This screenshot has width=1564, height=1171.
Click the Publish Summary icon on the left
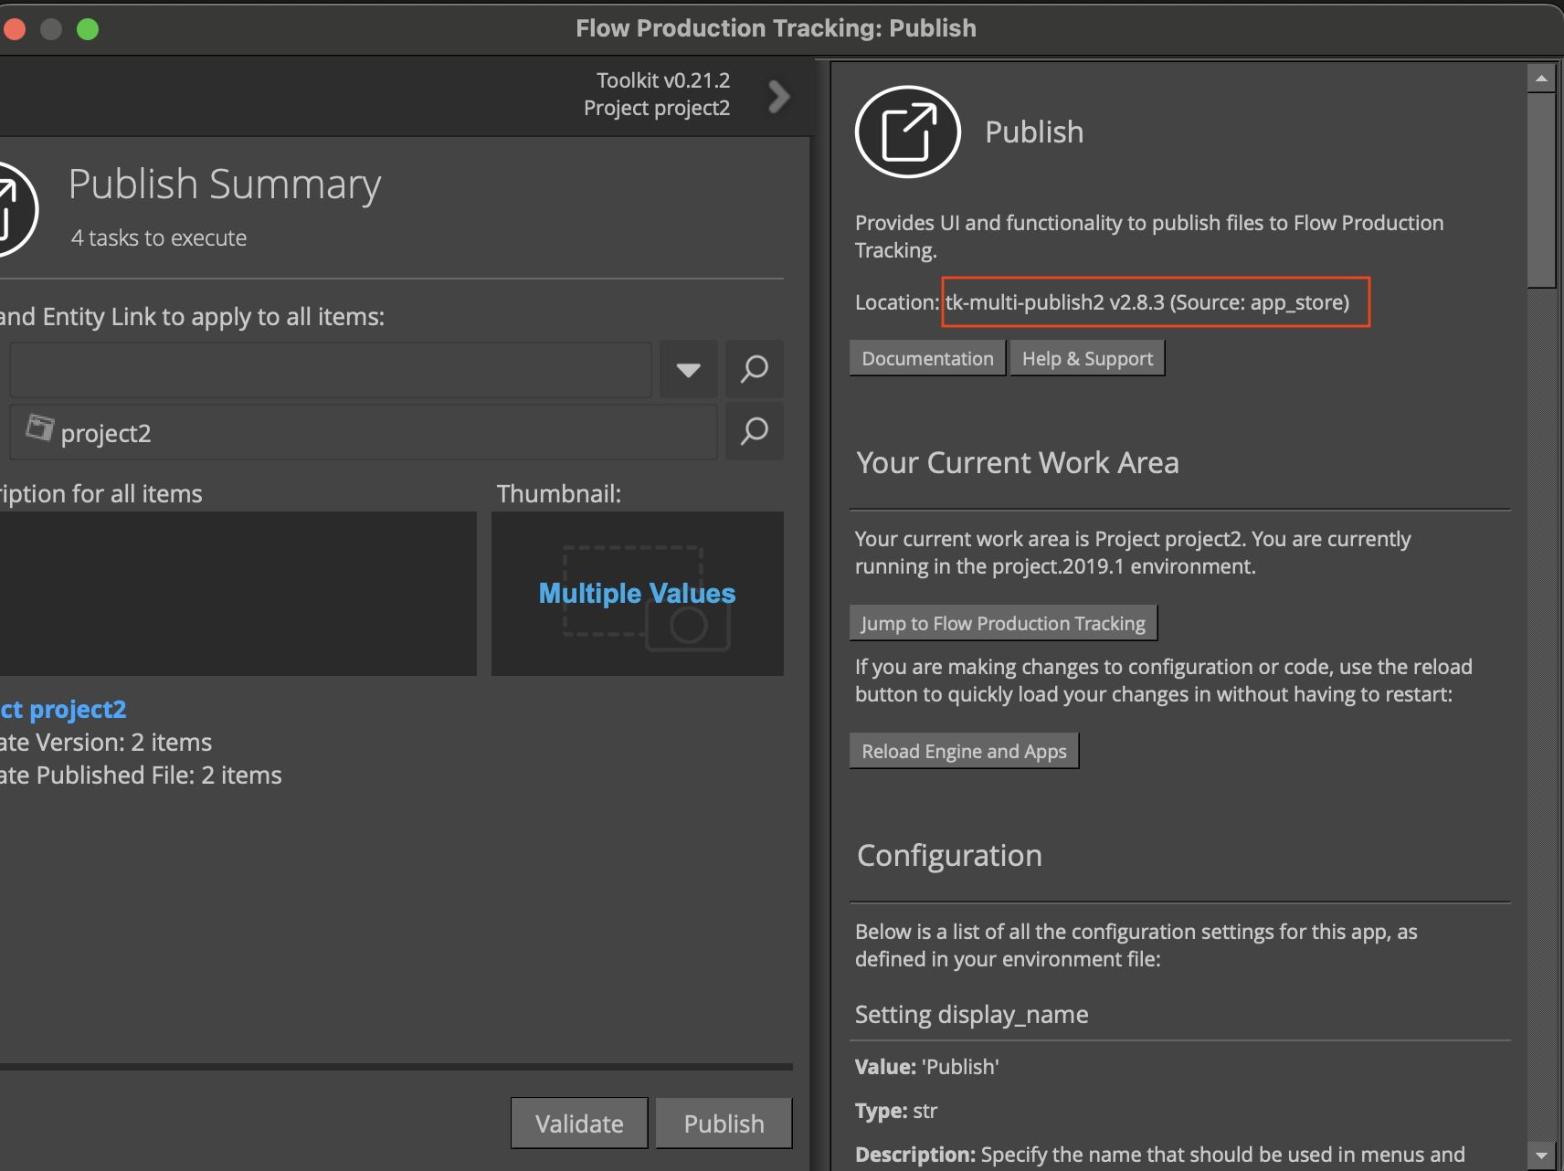click(11, 209)
